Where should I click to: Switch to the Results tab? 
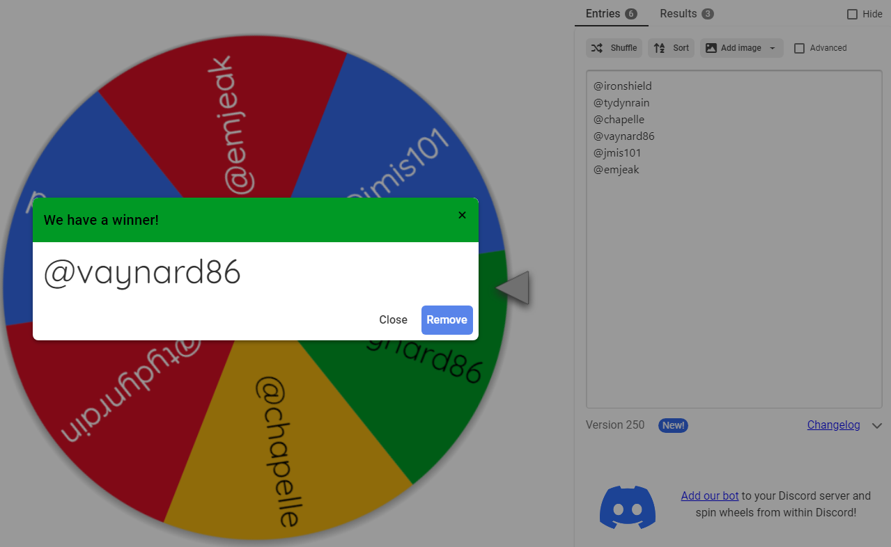click(x=687, y=14)
